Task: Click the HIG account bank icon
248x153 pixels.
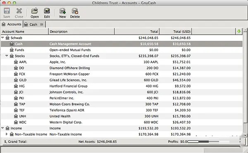Action: (16, 86)
